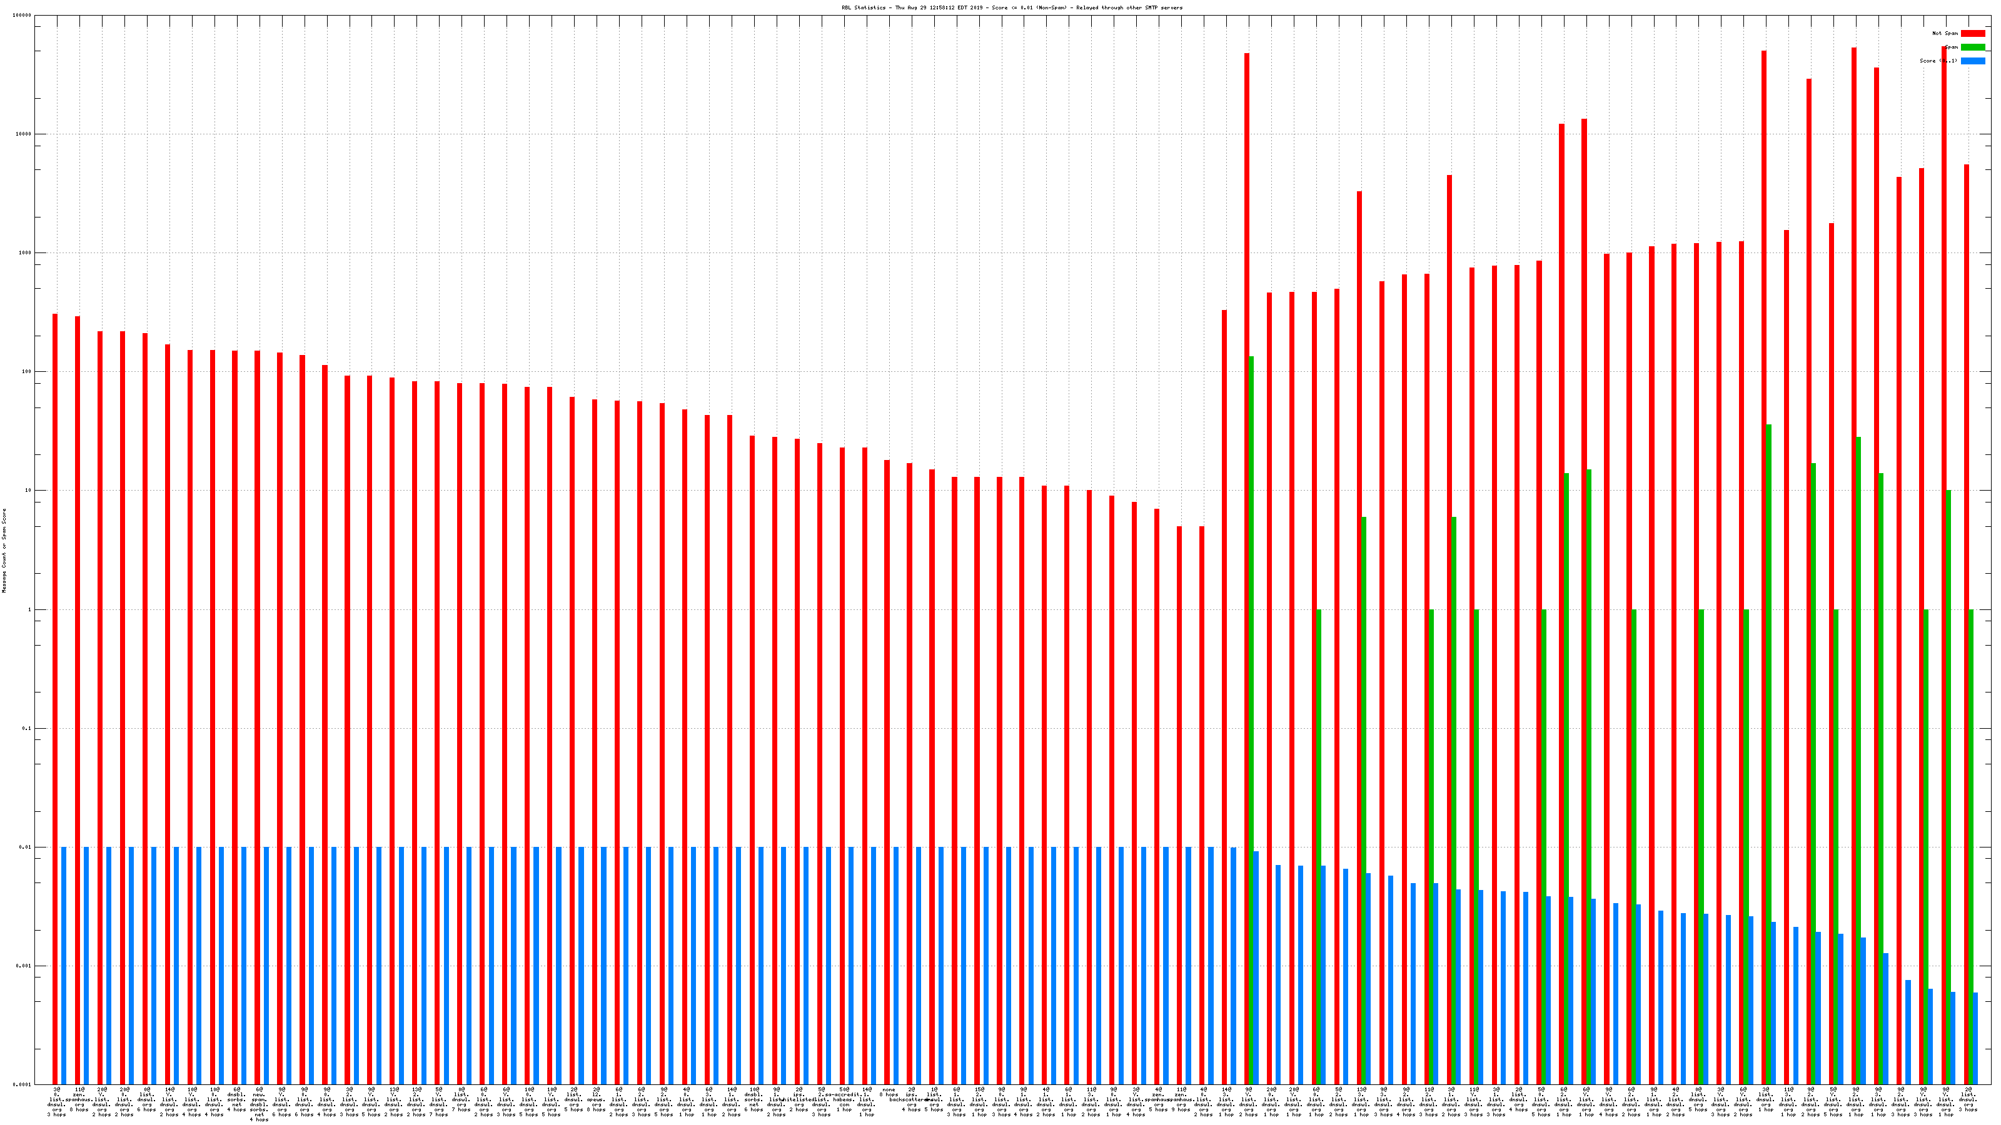Click the 1000 y-axis tick label

click(26, 253)
